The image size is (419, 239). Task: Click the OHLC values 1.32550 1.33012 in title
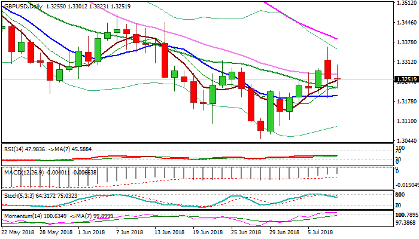66,6
